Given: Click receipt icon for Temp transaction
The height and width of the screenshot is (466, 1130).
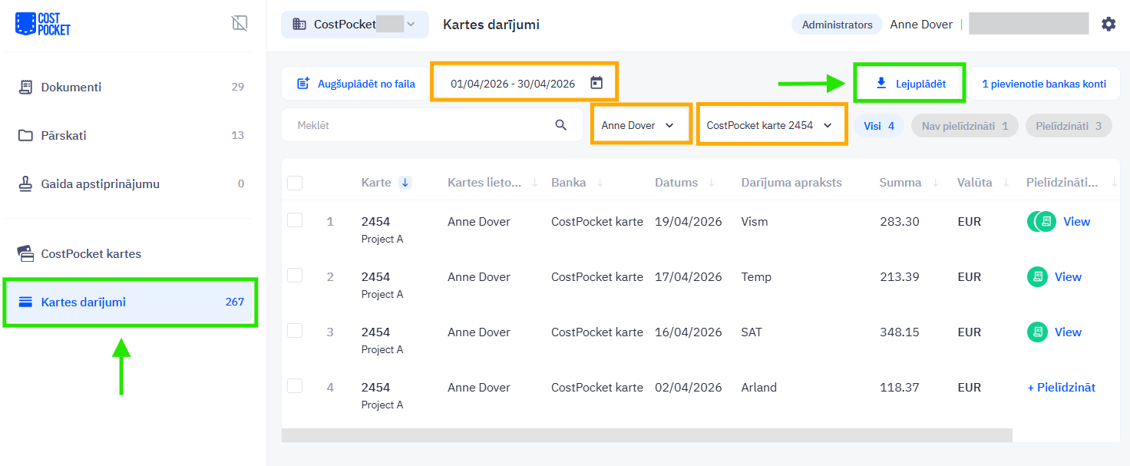Looking at the screenshot, I should click(x=1037, y=277).
